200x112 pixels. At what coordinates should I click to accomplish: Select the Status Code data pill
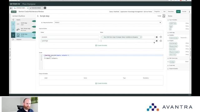click(173, 55)
